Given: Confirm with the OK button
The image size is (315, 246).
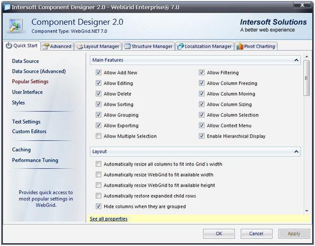Looking at the screenshot, I should click(219, 233).
